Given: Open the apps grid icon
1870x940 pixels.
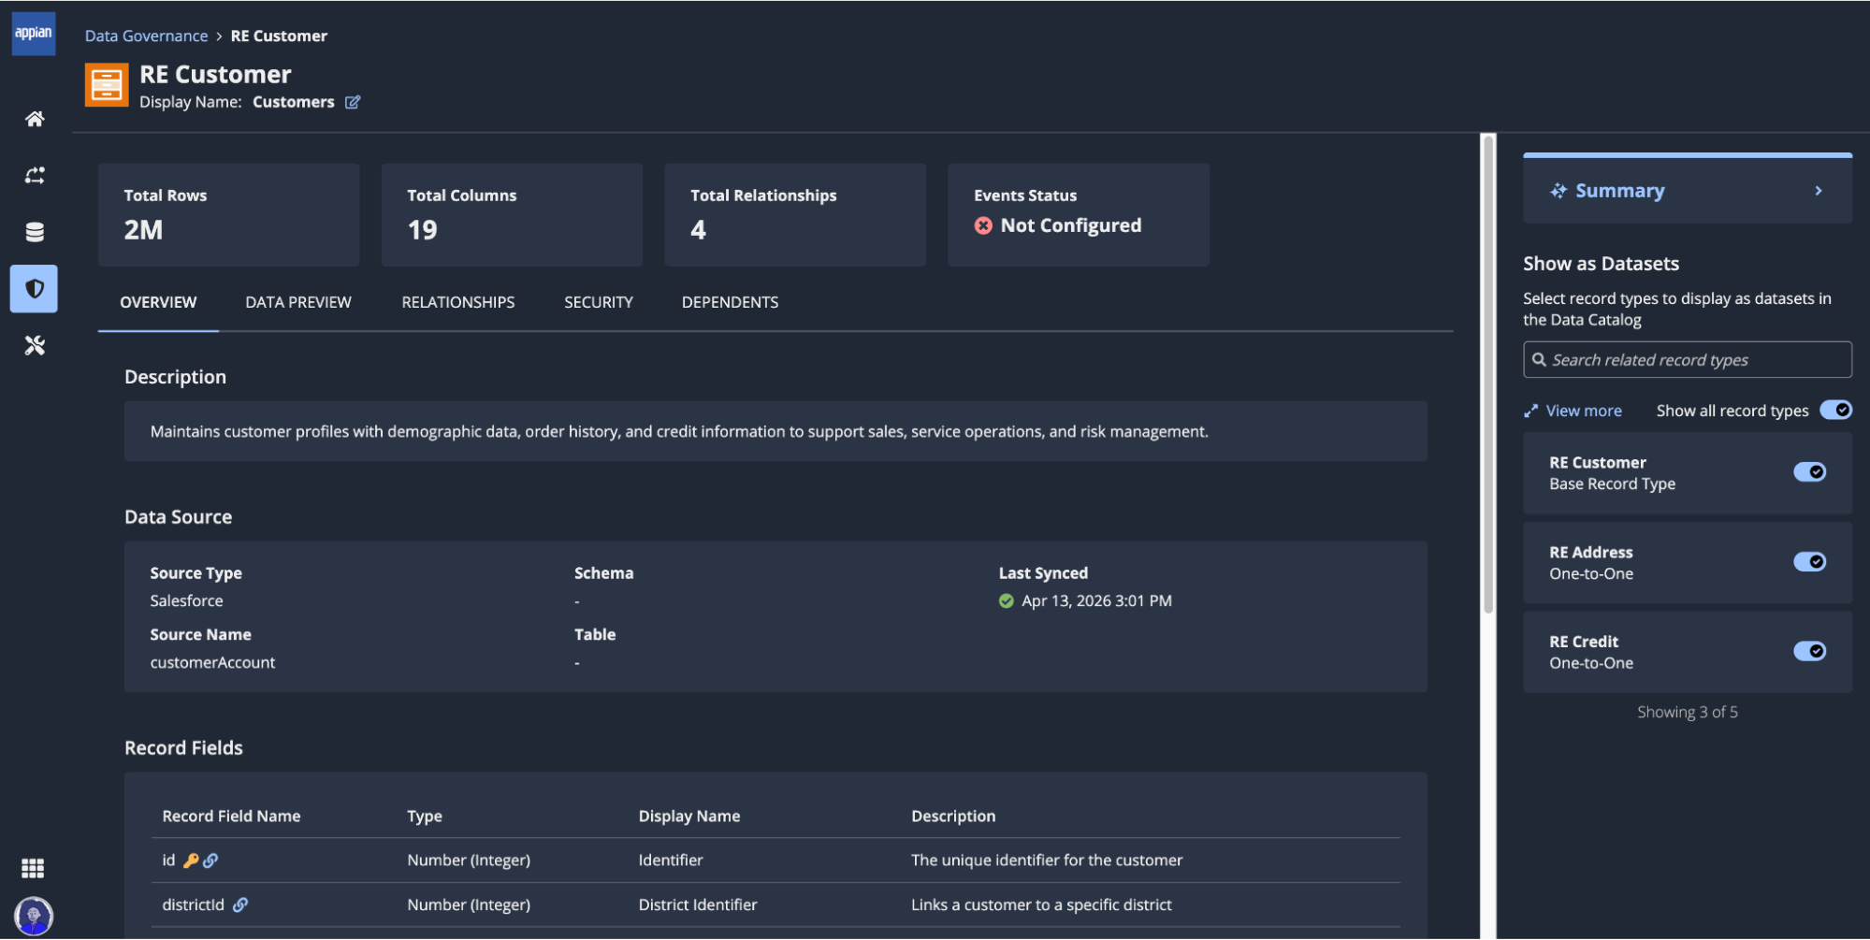Looking at the screenshot, I should pyautogui.click(x=33, y=868).
